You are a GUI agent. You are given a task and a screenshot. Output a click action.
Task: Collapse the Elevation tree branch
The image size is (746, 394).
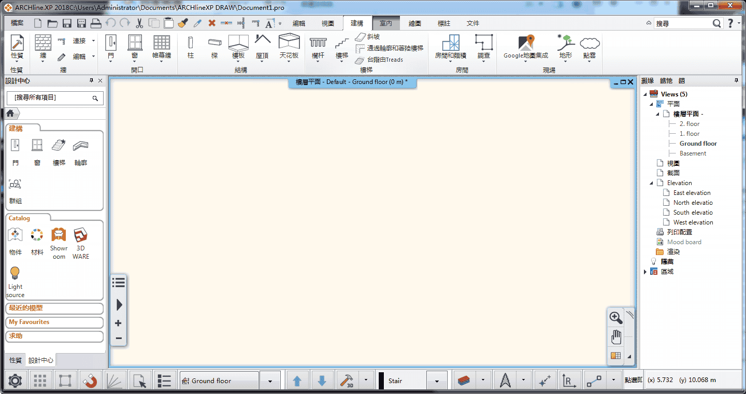coord(651,182)
